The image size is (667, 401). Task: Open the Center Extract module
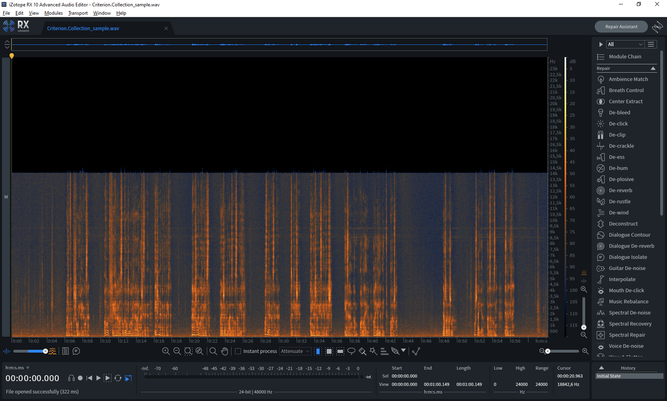(x=626, y=101)
